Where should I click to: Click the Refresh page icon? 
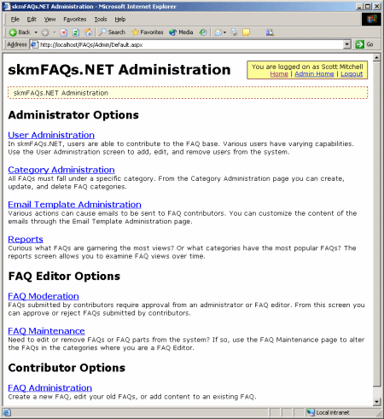pyautogui.click(x=76, y=32)
